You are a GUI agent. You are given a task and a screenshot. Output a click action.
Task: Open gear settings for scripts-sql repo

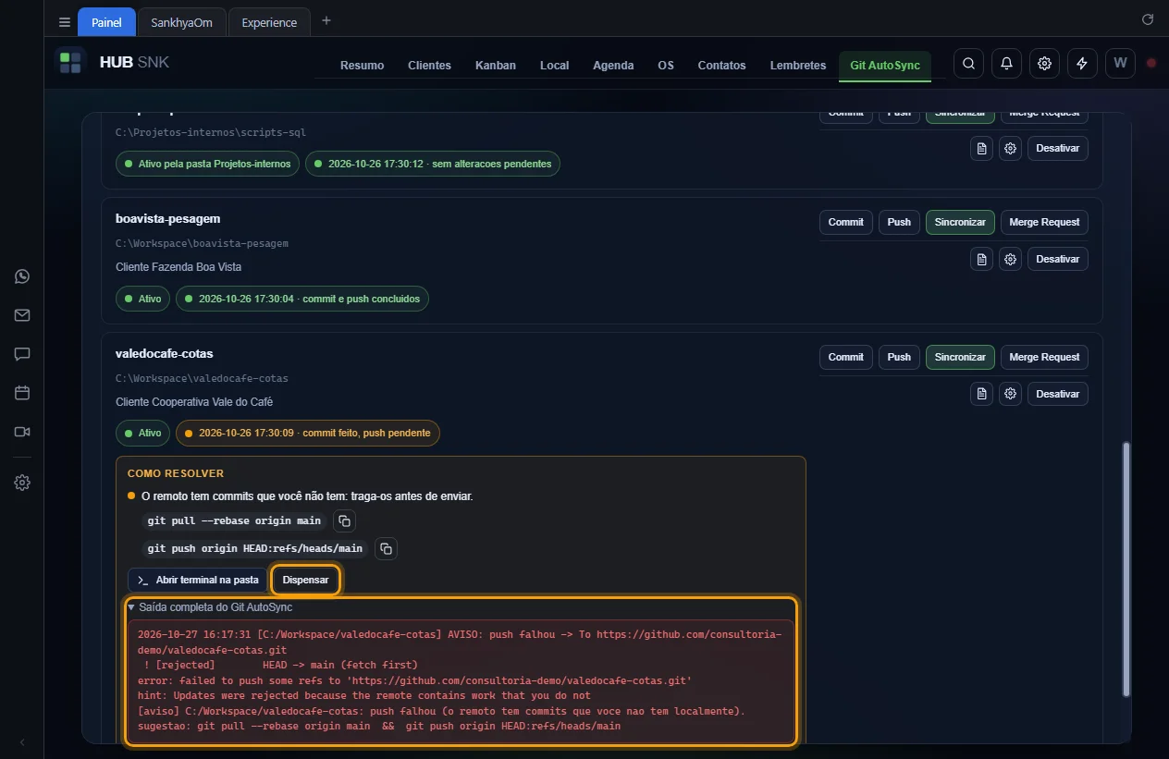point(1011,148)
